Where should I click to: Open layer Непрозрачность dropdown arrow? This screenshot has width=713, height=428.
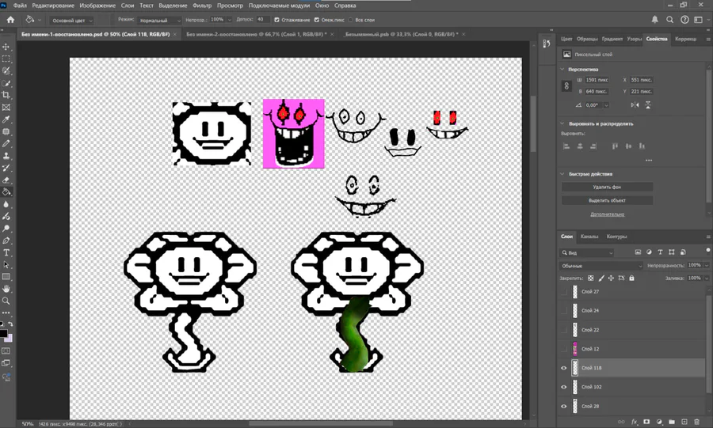706,266
